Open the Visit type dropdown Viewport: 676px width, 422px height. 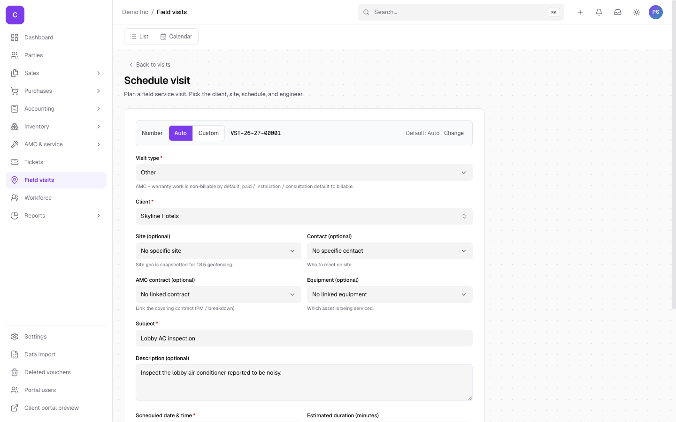coord(304,173)
